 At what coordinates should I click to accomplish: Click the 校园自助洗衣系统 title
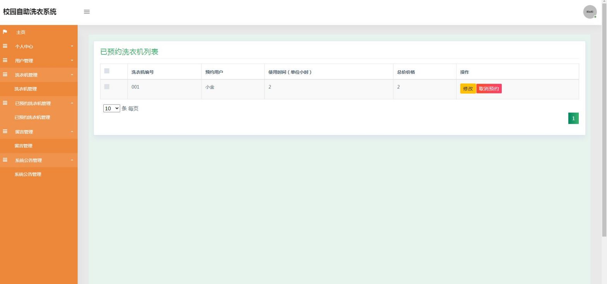(30, 12)
